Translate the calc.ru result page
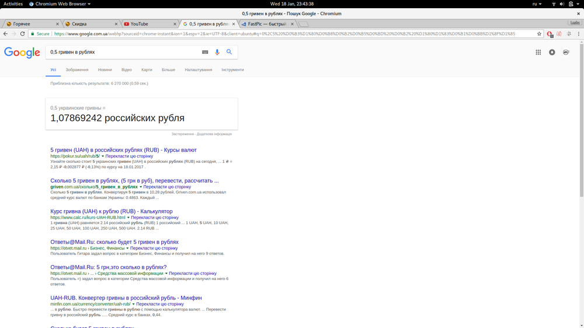This screenshot has width=584, height=328. pos(155,218)
